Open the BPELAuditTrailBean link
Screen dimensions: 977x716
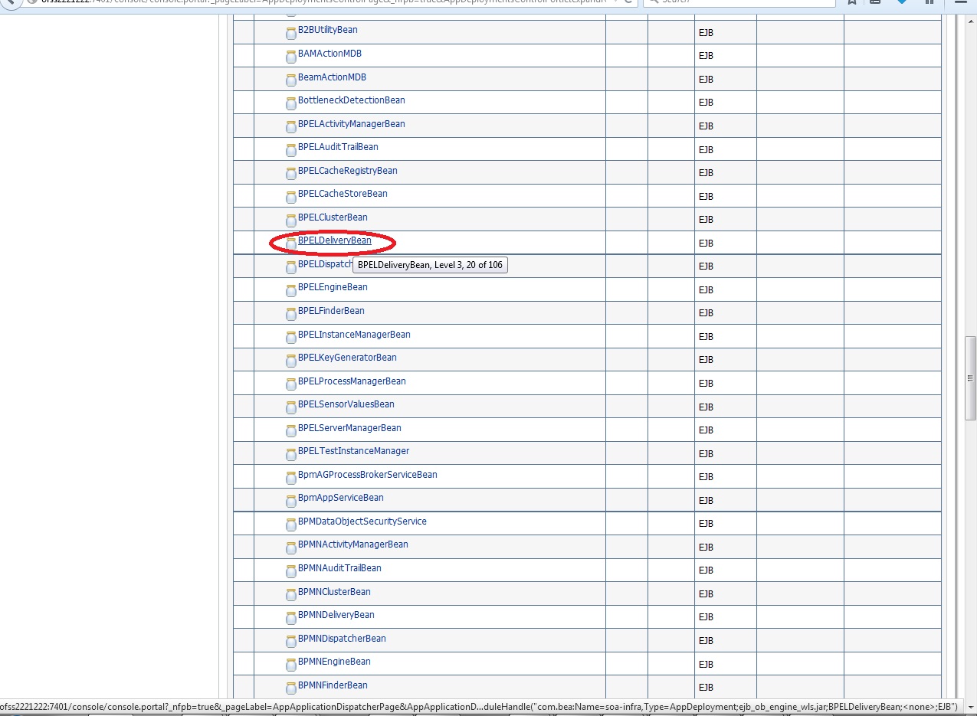(338, 147)
